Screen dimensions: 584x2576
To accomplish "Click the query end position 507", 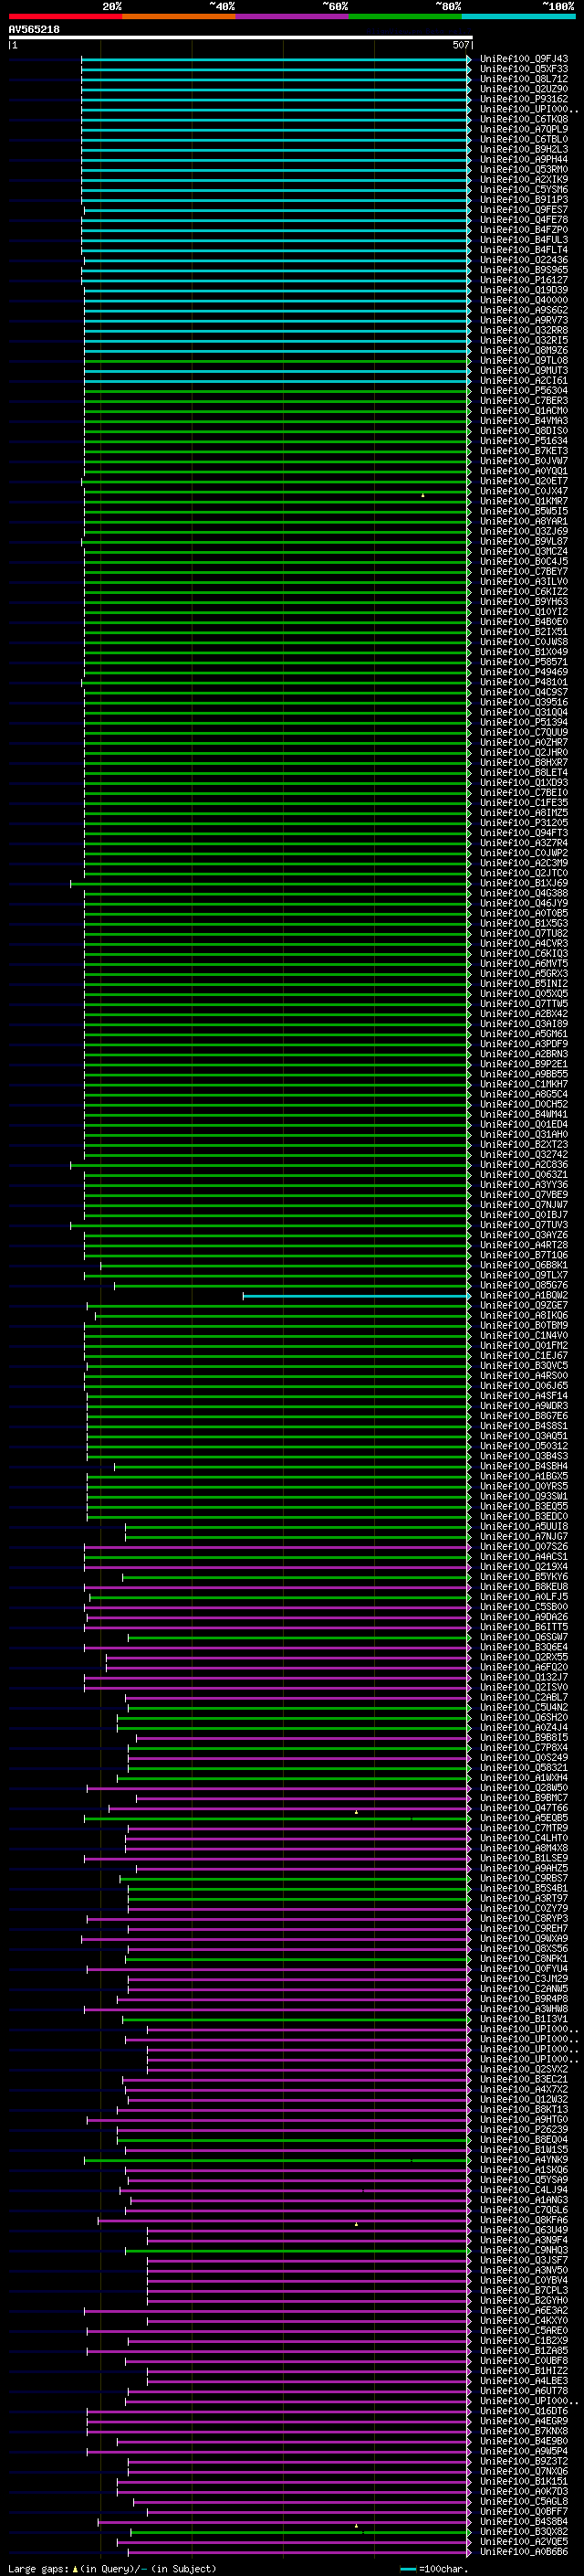I will 460,45.
